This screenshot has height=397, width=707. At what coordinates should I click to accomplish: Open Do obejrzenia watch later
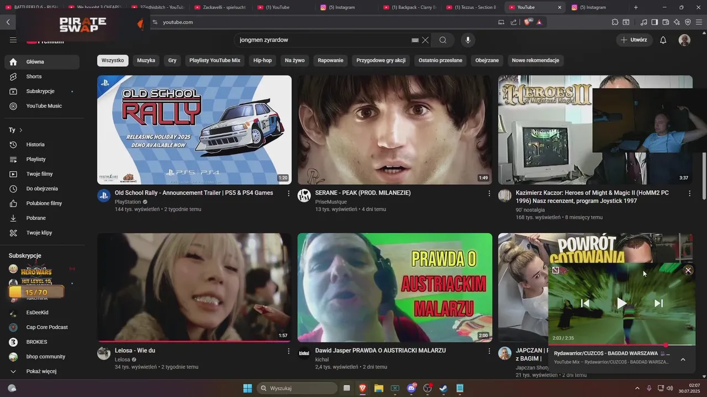pos(42,189)
